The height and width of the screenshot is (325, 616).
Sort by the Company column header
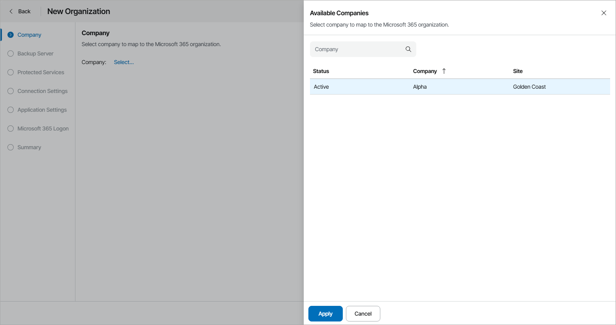[425, 71]
